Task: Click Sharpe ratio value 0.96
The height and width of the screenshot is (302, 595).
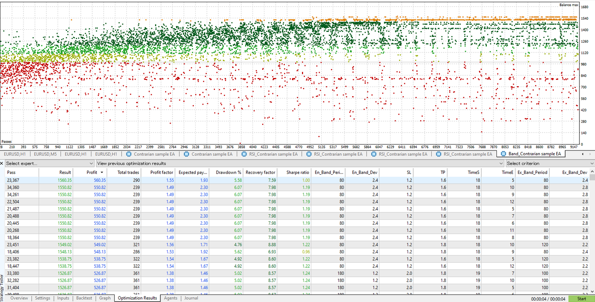Action: click(306, 252)
